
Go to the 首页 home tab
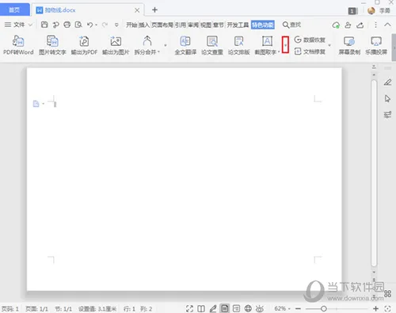tap(14, 10)
